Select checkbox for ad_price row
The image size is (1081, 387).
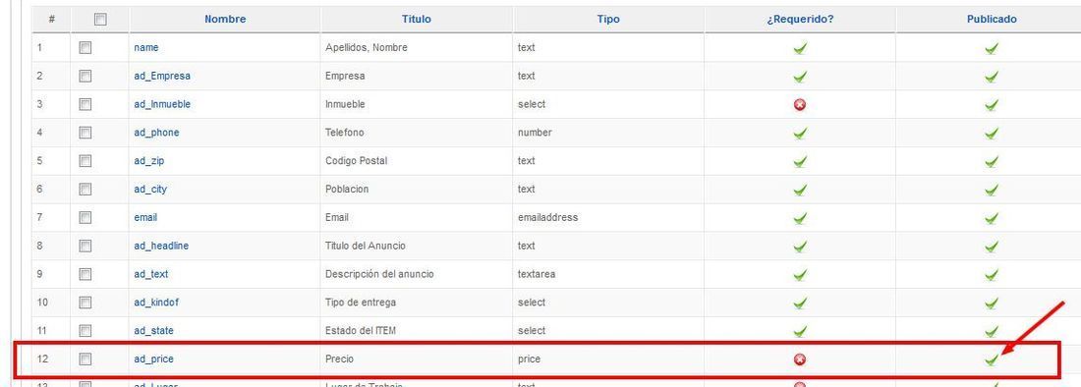[85, 359]
